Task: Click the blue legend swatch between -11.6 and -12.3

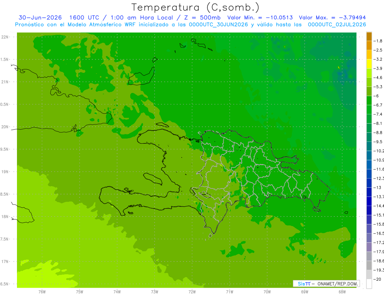Action: 369,174
